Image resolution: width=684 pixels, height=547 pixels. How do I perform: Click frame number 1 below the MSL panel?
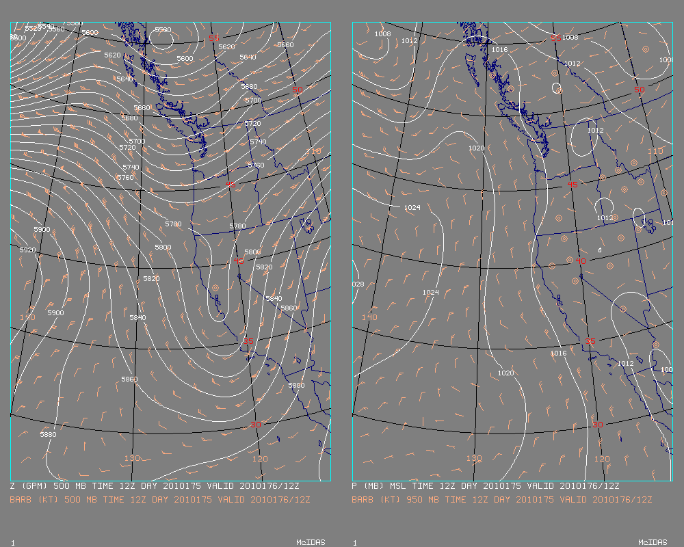coord(354,543)
